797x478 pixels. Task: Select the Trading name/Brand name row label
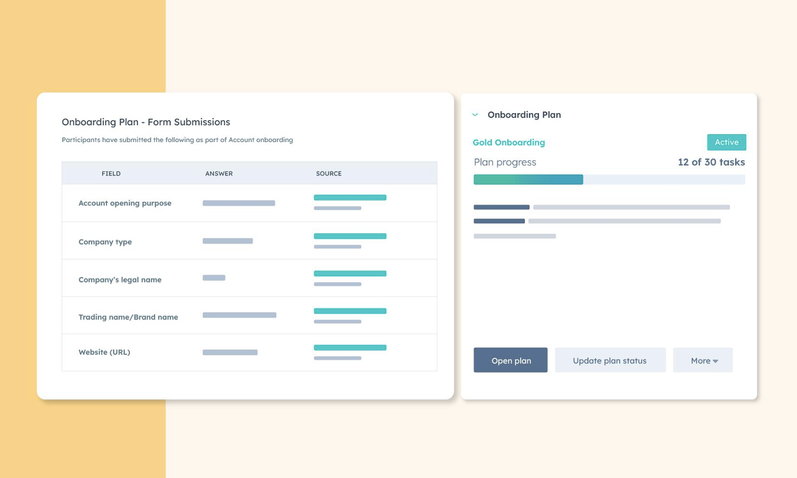click(128, 317)
